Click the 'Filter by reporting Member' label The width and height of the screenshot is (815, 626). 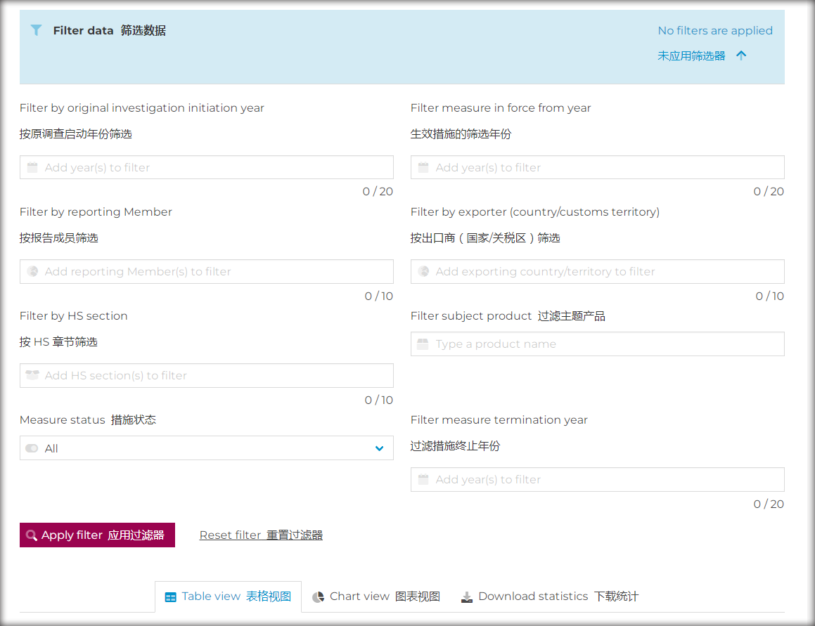[x=96, y=212]
